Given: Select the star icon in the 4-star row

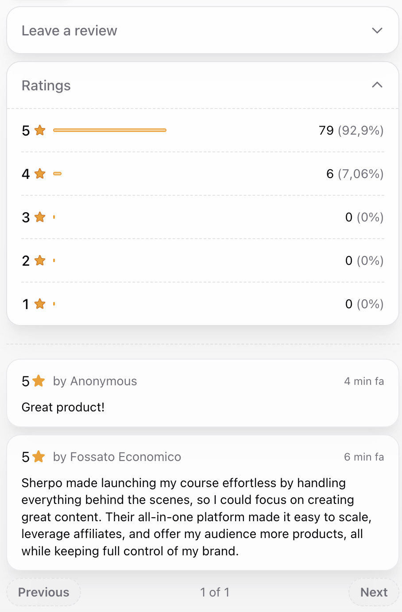Looking at the screenshot, I should coord(40,174).
